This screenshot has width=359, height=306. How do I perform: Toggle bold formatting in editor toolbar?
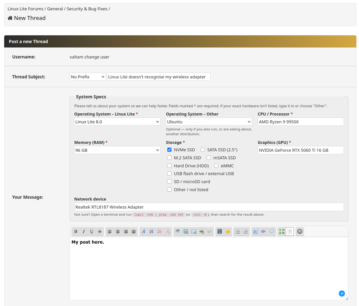pyautogui.click(x=76, y=232)
